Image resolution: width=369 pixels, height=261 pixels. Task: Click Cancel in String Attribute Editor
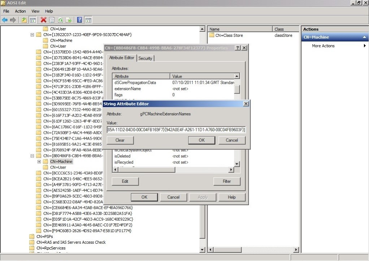click(232, 140)
